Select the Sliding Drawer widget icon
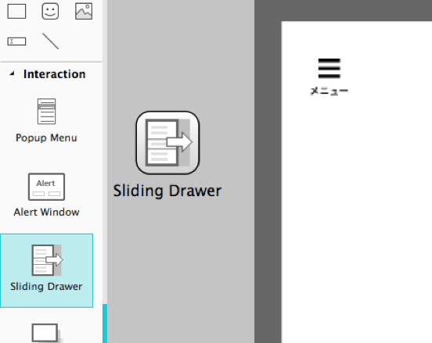The image size is (432, 343). (47, 260)
